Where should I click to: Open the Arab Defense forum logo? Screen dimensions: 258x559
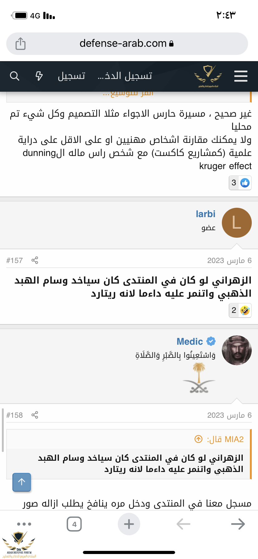point(208,76)
